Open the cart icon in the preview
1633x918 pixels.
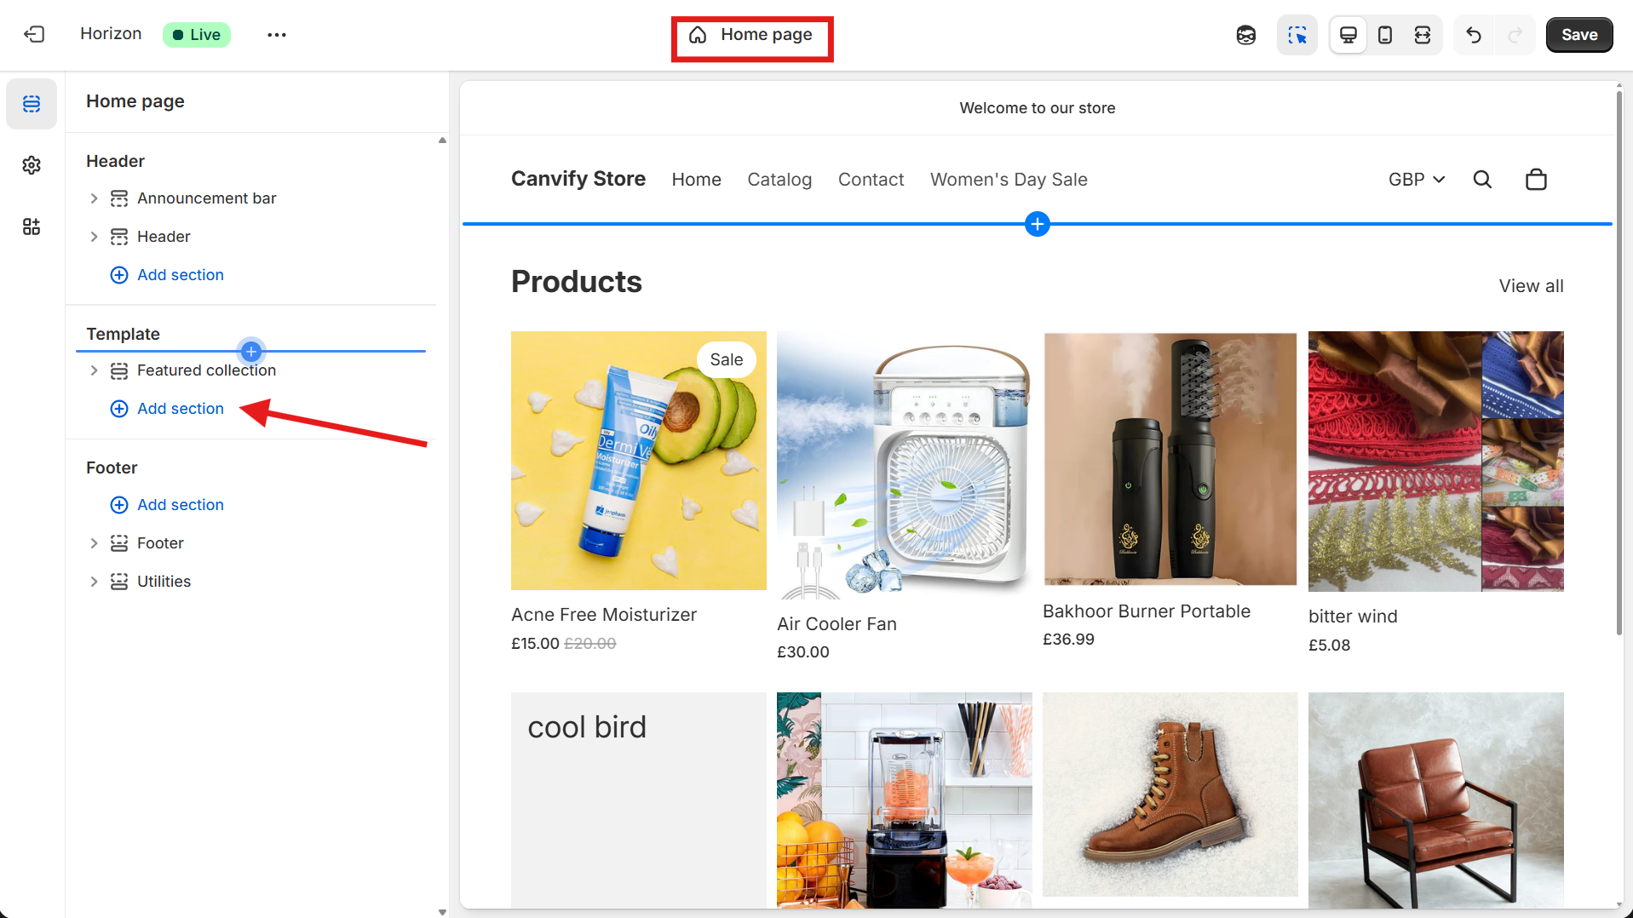(1535, 179)
